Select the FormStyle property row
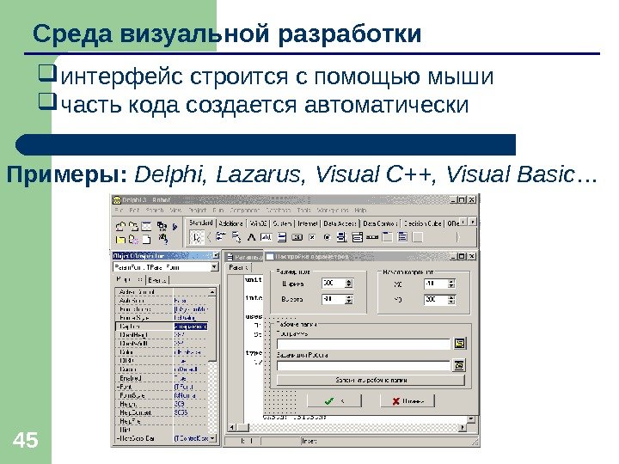This screenshot has width=619, height=464. click(x=162, y=395)
